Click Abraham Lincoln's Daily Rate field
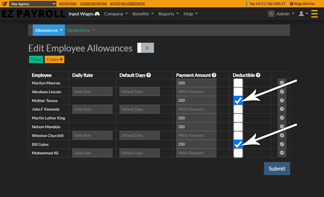Image resolution: width=324 pixels, height=197 pixels. (x=92, y=92)
